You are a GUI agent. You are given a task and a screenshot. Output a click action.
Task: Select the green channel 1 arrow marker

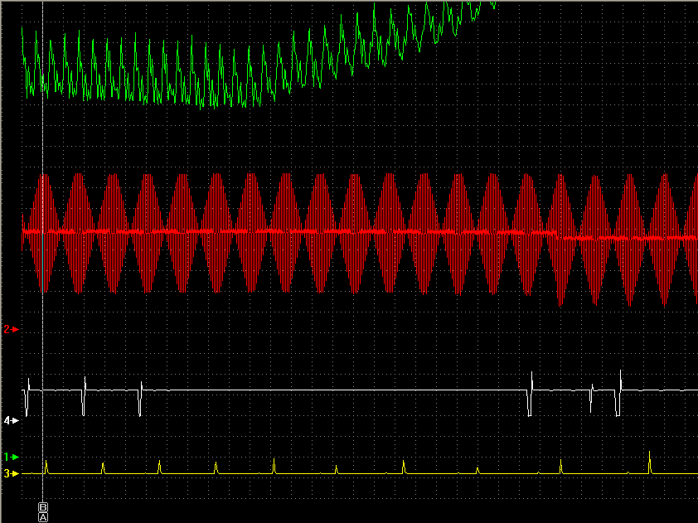[x=11, y=457]
